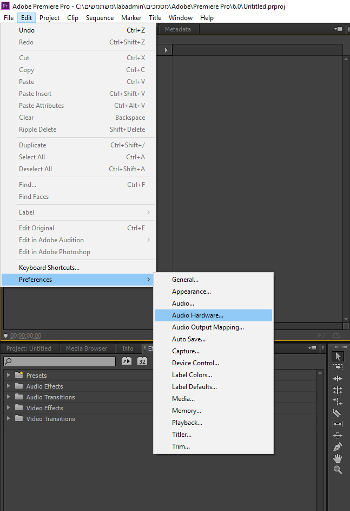Select the Rolling Edit tool
Screen dimensions: 350x511
tap(338, 390)
